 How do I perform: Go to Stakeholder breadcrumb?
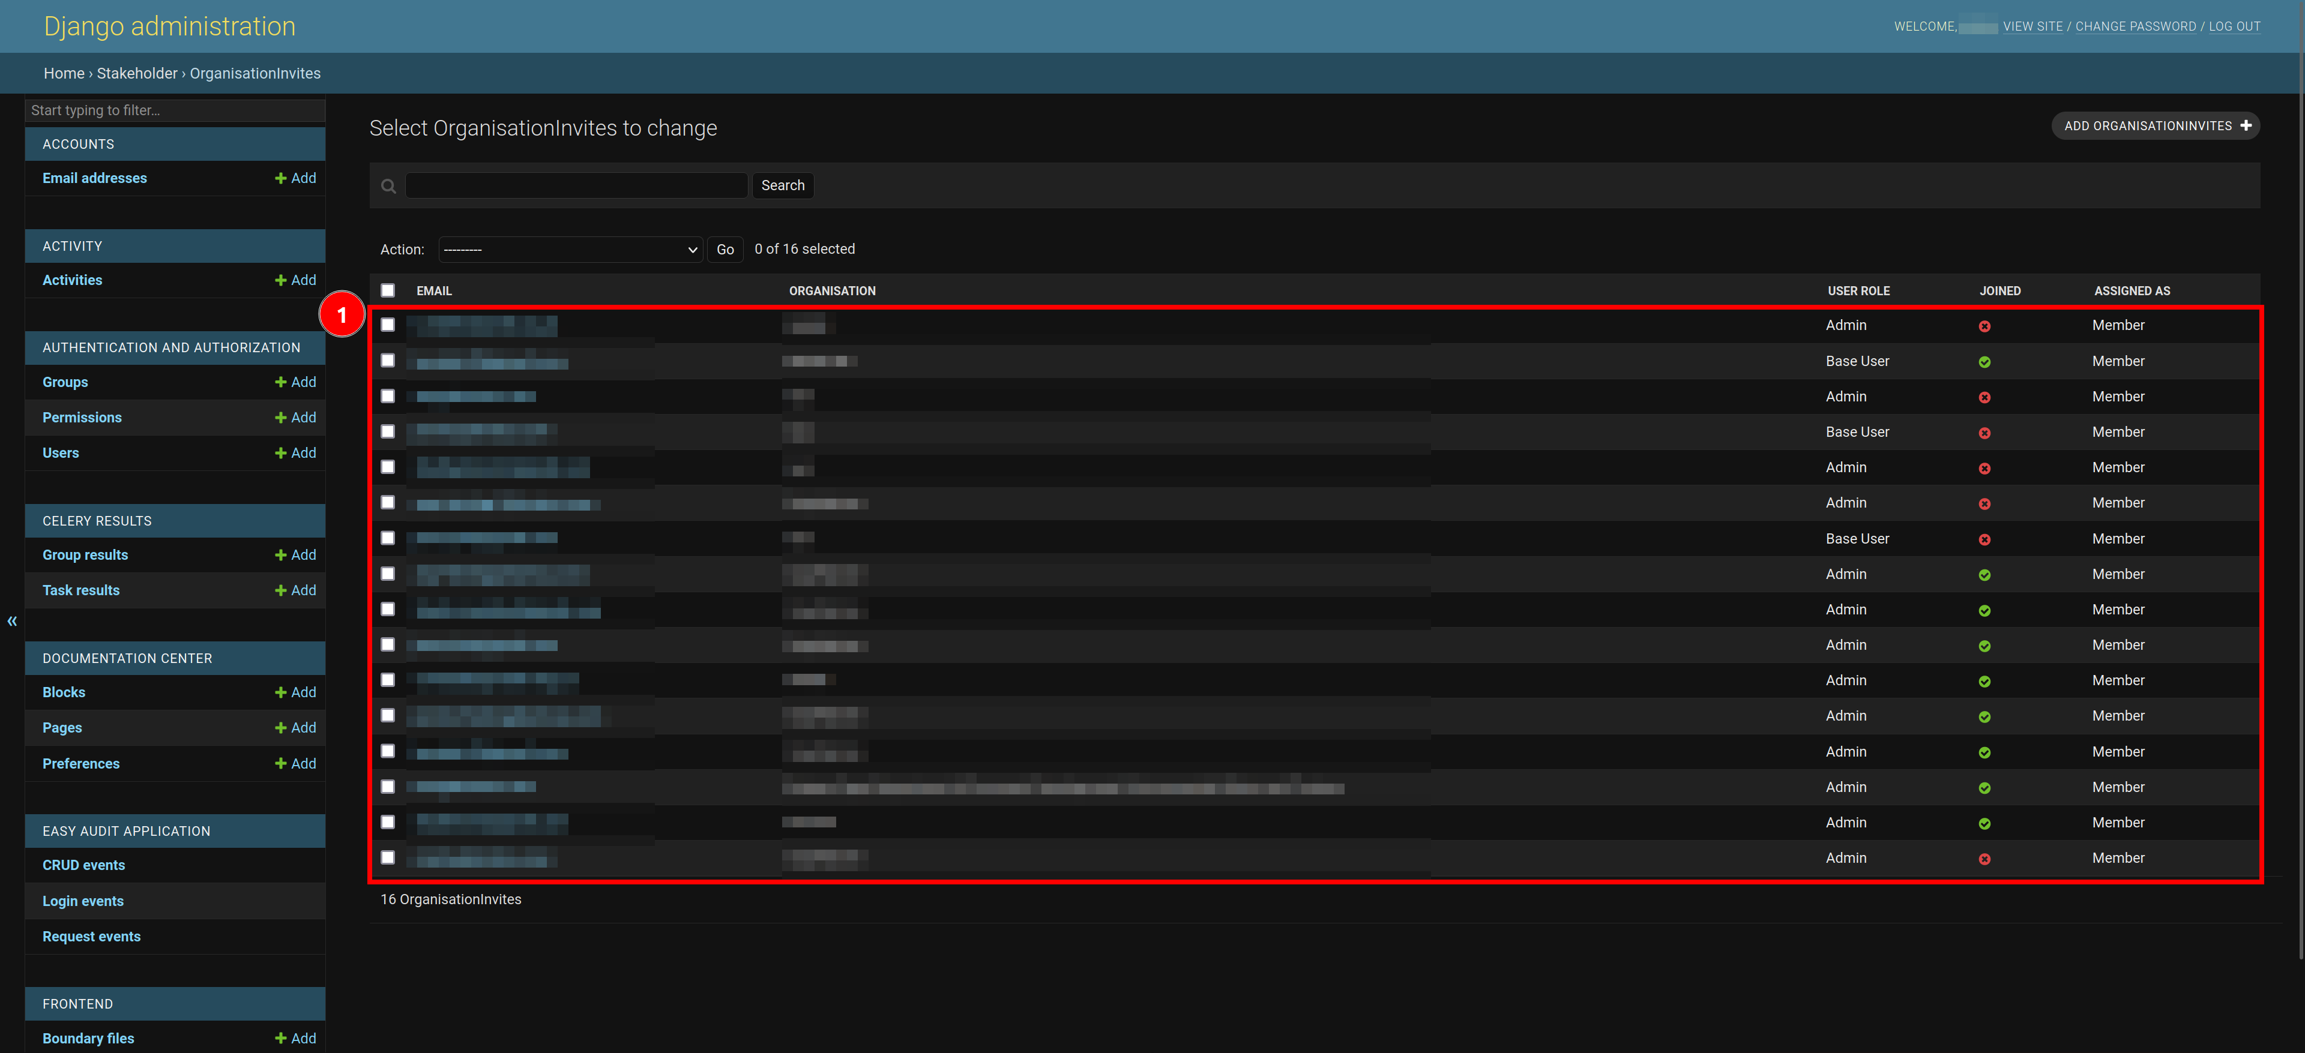click(x=137, y=73)
